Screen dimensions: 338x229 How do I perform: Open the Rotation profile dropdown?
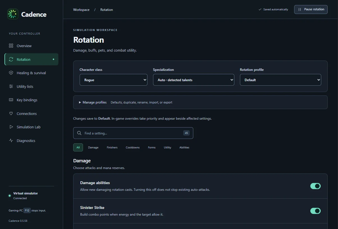click(x=280, y=80)
